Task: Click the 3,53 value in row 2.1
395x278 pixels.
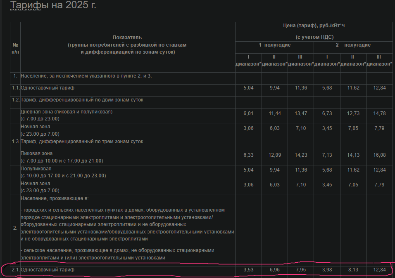Action: [x=248, y=270]
